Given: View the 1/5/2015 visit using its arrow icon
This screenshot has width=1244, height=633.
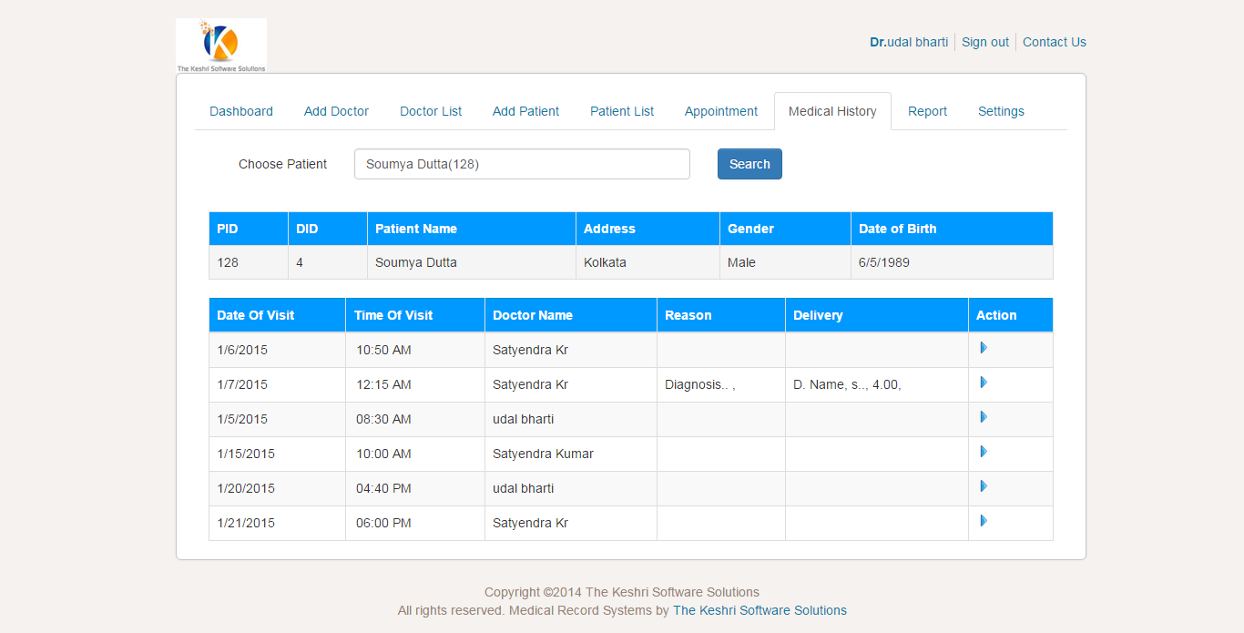Looking at the screenshot, I should coord(983,417).
